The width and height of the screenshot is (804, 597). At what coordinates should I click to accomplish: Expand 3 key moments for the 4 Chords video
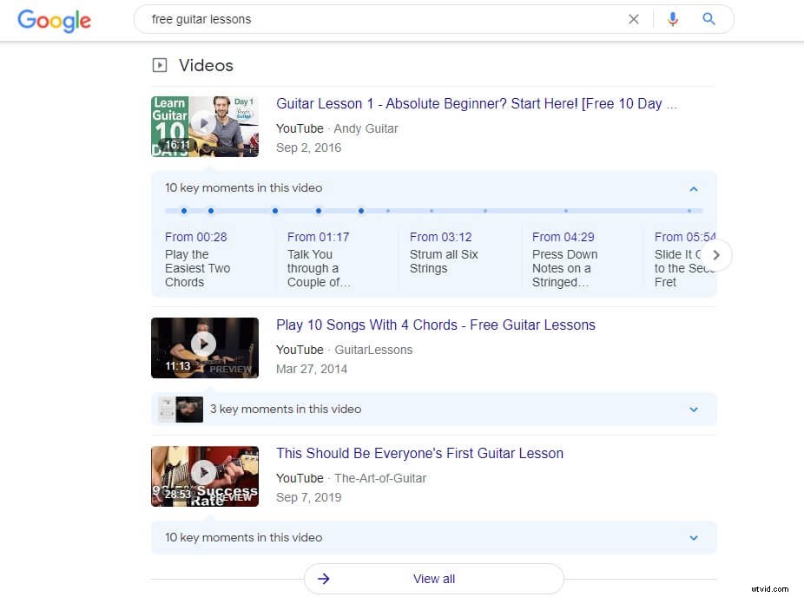pyautogui.click(x=693, y=409)
